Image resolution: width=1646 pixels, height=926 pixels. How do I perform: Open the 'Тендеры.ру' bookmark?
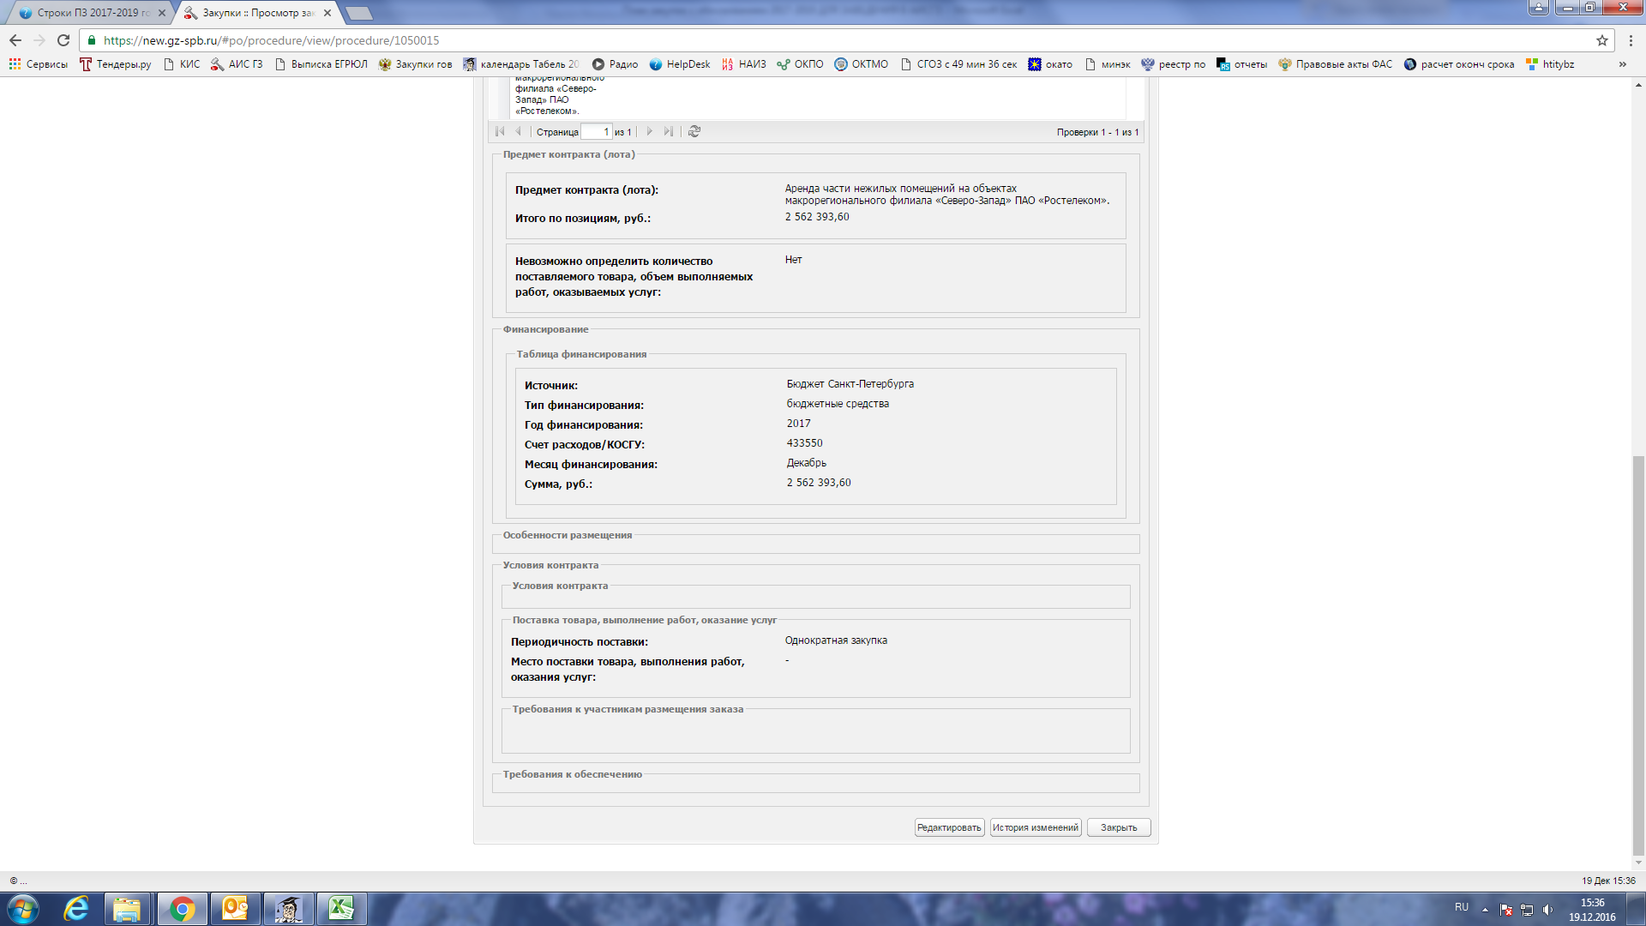115,64
